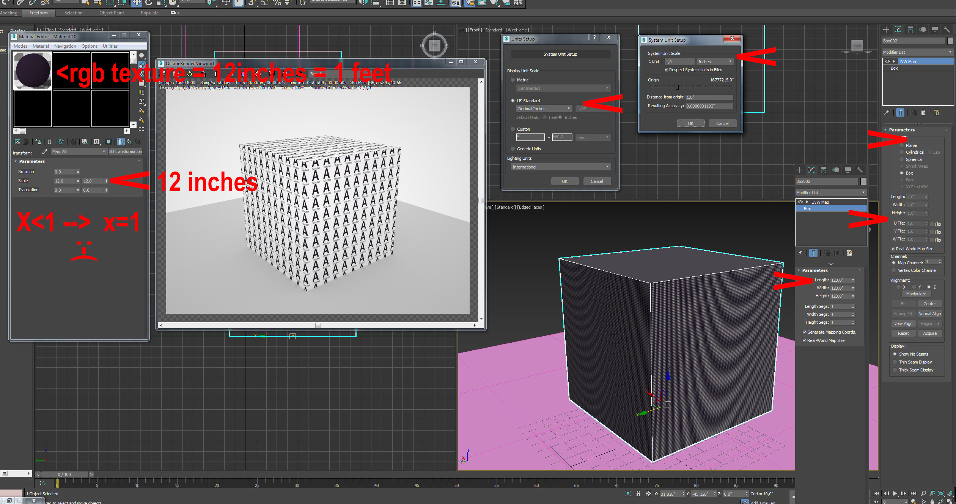Toggle Show Shaded Material in Viewport icon
956x504 pixels.
point(108,142)
